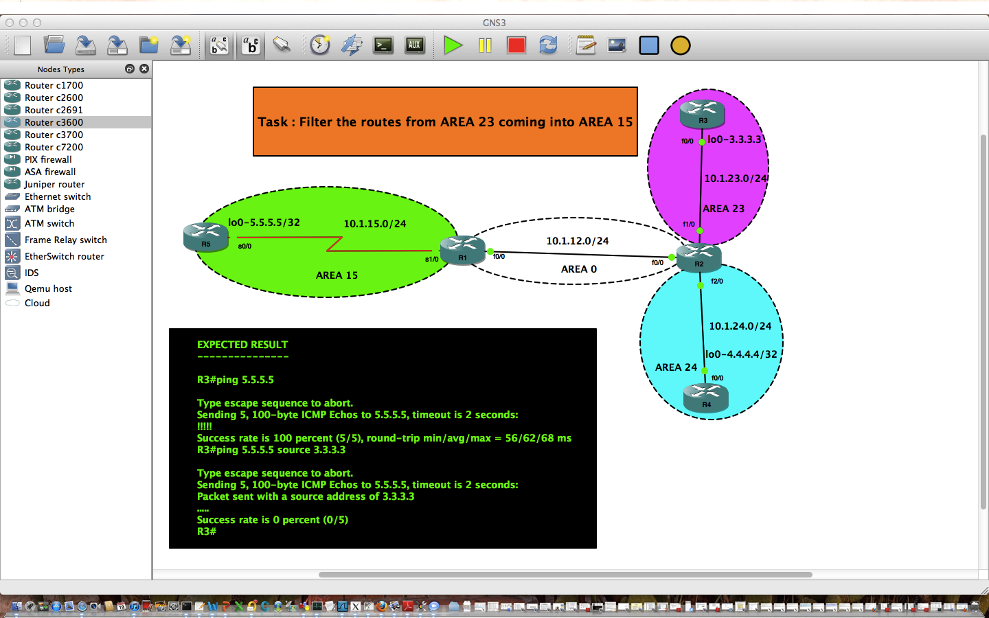Click the lo0-4.4.4.4/32 label
Viewport: 989px width, 618px height.
click(x=741, y=354)
